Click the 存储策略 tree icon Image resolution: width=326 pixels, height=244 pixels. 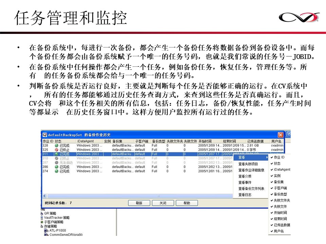(x=42, y=226)
